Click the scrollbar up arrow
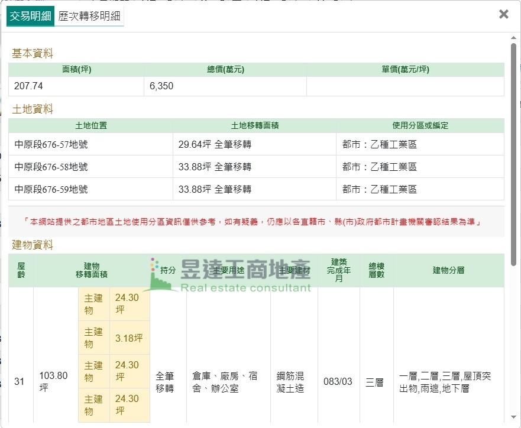Image resolution: width=521 pixels, height=428 pixels. pyautogui.click(x=513, y=38)
